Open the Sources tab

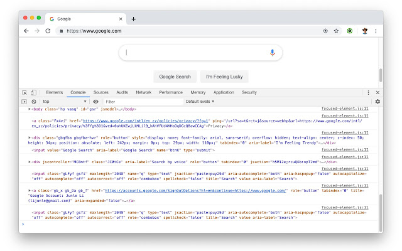tap(100, 92)
